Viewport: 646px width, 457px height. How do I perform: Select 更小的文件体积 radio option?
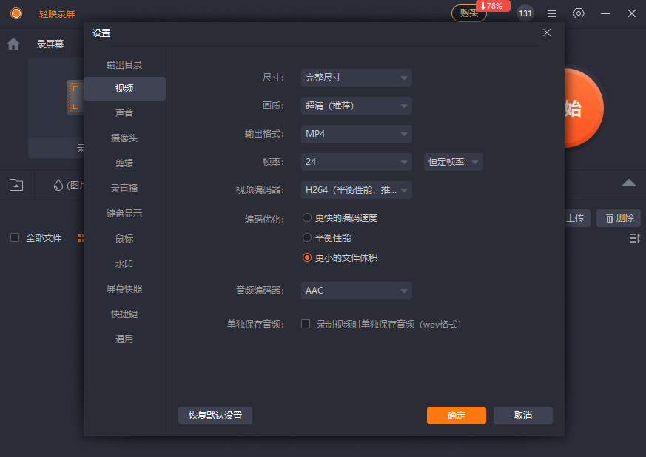307,258
